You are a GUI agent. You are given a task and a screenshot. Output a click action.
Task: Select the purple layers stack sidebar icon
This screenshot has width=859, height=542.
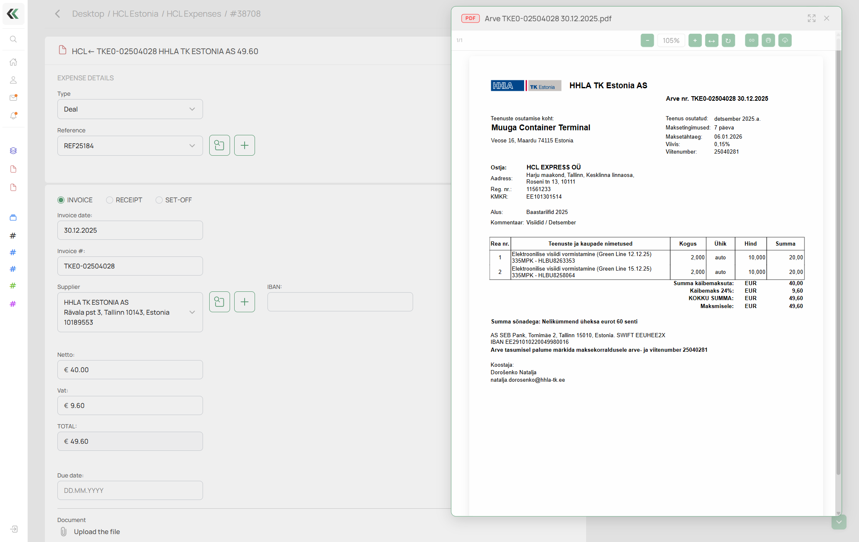13,151
